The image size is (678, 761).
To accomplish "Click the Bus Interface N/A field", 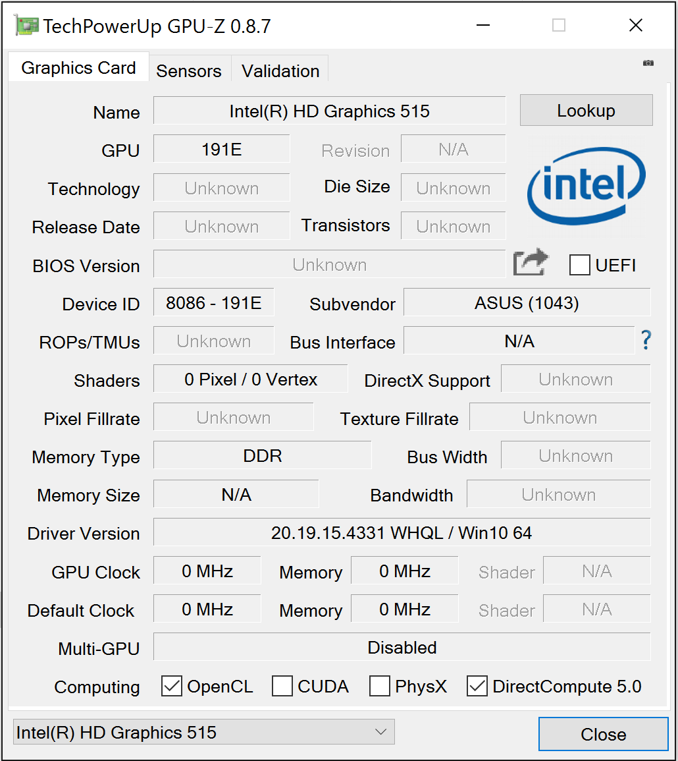I will pyautogui.click(x=519, y=341).
